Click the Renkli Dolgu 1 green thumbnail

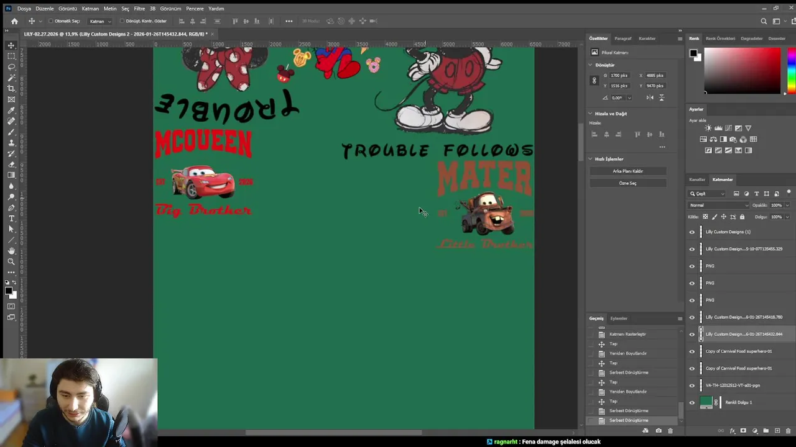tap(706, 402)
